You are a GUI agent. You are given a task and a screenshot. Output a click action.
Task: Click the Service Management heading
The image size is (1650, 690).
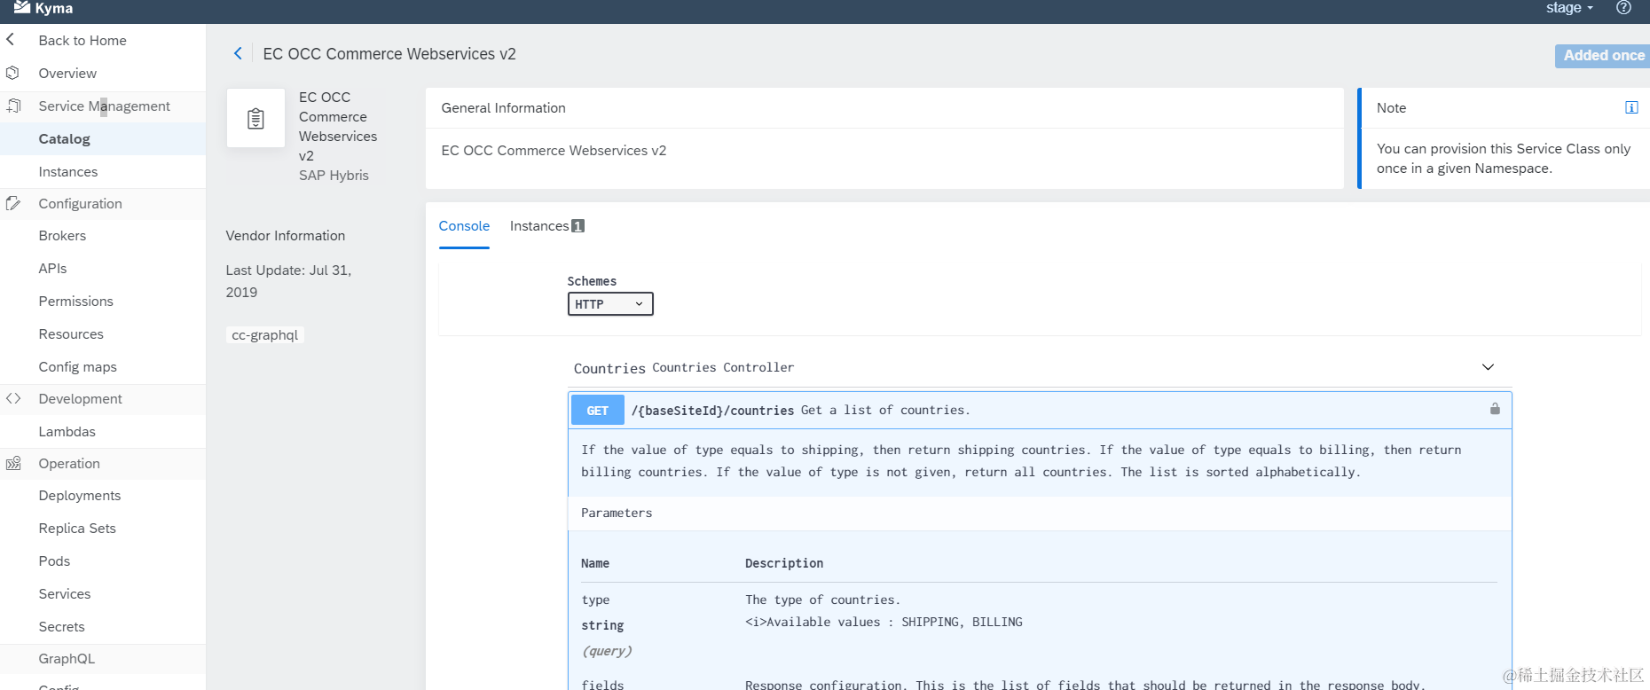(x=104, y=106)
